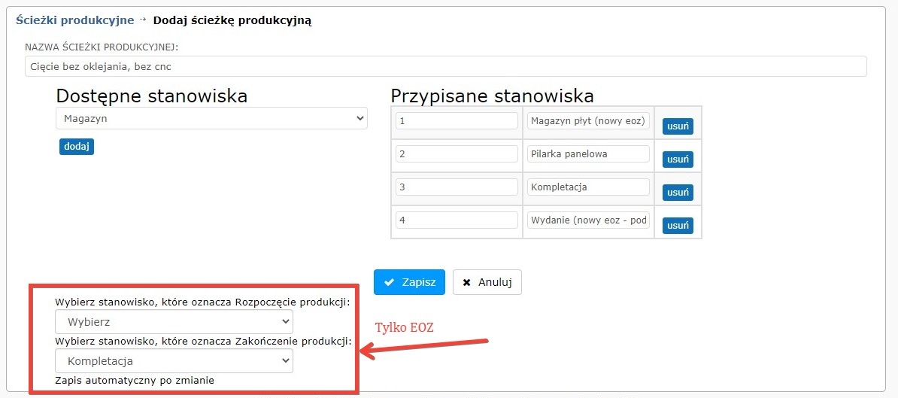Click the Zapisz save button
This screenshot has height=398, width=898.
tap(409, 282)
